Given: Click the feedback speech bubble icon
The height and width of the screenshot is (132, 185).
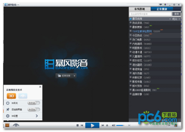Looking at the screenshot, I should pos(161,5).
